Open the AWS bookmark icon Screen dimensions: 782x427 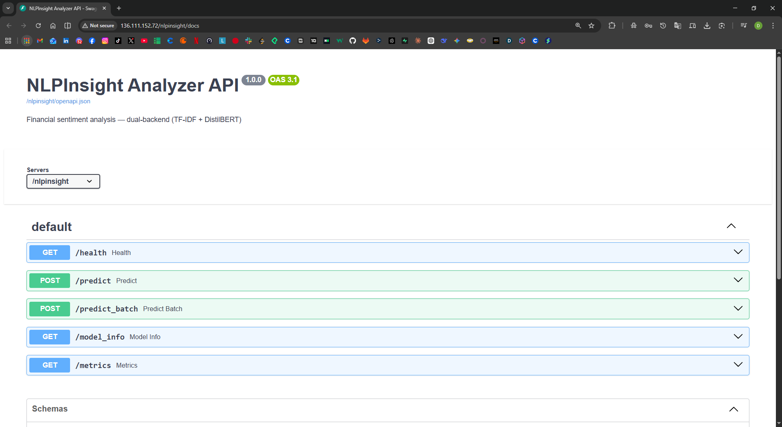click(496, 41)
